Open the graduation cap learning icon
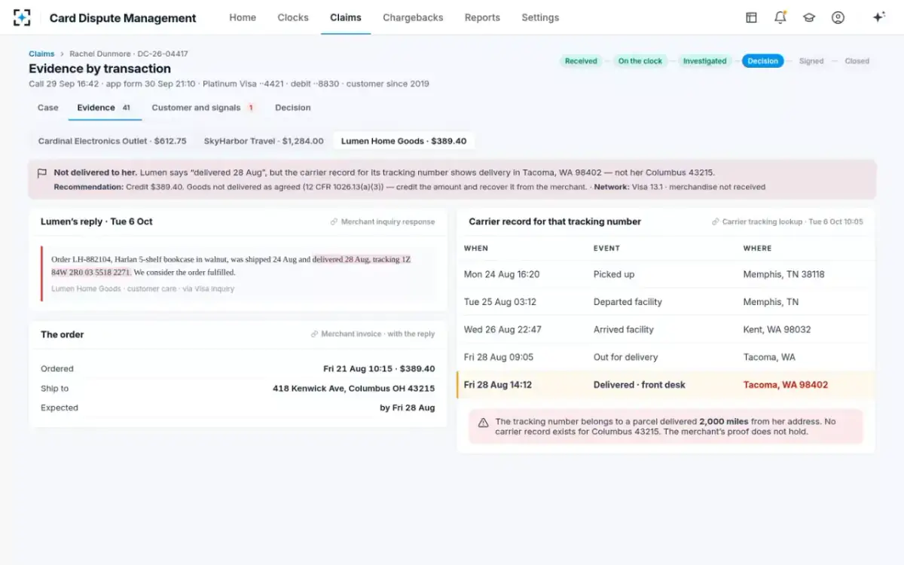904x565 pixels. tap(809, 17)
